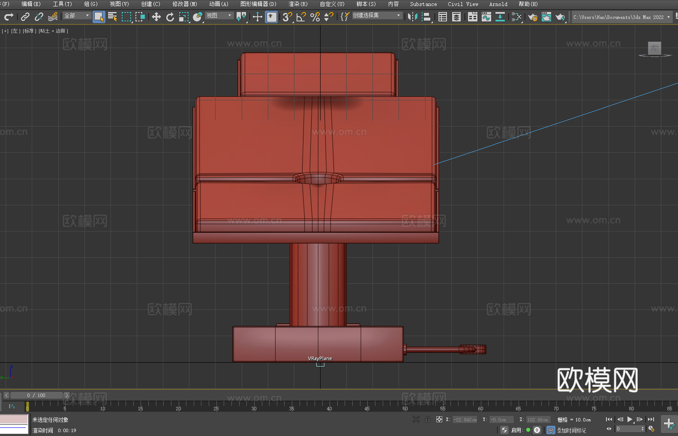Open the 视图 reference coordinate dropdown

click(x=219, y=15)
